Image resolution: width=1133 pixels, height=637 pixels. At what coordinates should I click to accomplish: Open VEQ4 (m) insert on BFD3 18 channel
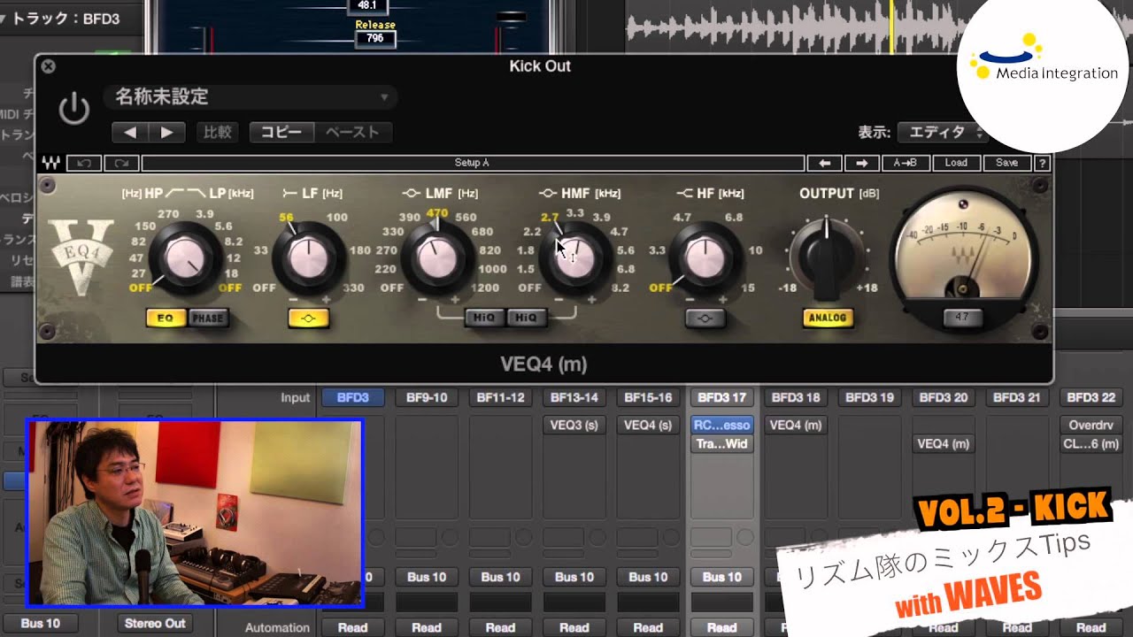point(796,426)
